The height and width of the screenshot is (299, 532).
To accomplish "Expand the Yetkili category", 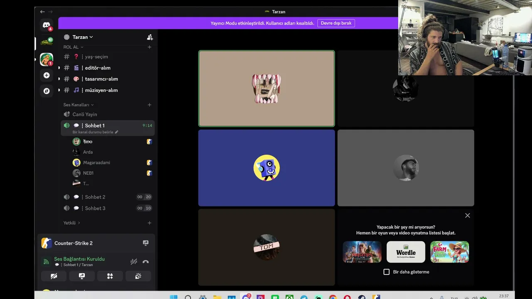I will [71, 223].
